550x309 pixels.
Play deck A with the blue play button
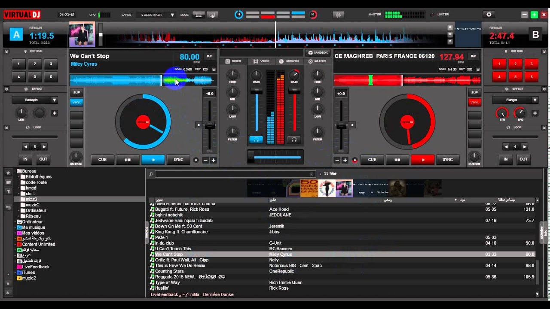coord(153,160)
